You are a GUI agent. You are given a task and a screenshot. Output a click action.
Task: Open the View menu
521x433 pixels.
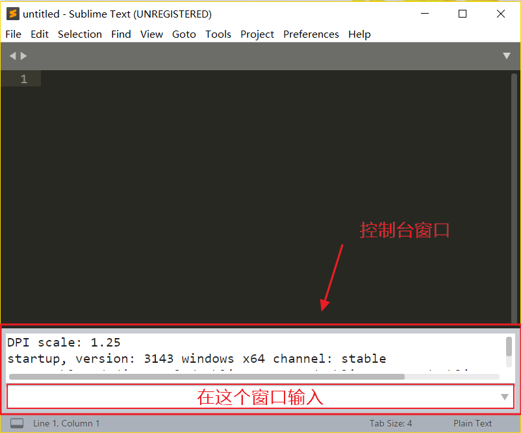tap(151, 34)
